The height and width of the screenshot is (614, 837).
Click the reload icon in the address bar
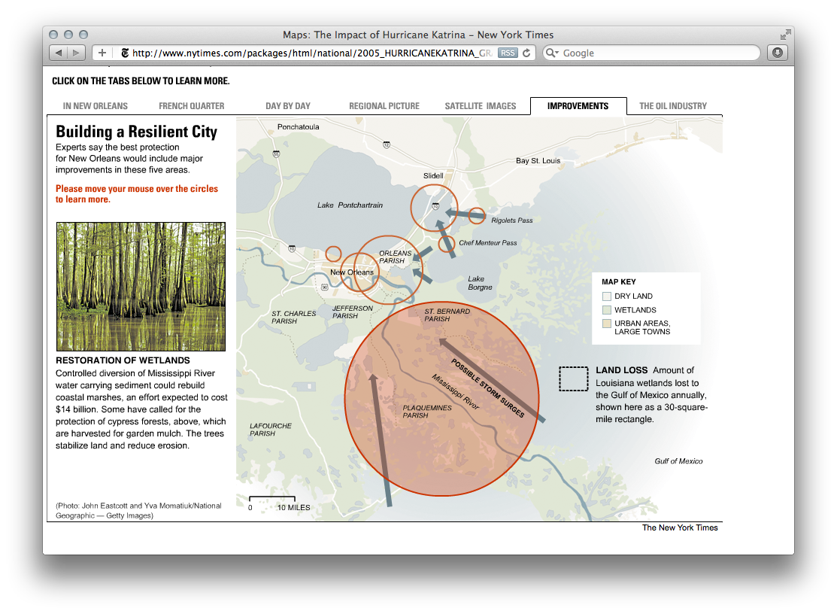[526, 53]
